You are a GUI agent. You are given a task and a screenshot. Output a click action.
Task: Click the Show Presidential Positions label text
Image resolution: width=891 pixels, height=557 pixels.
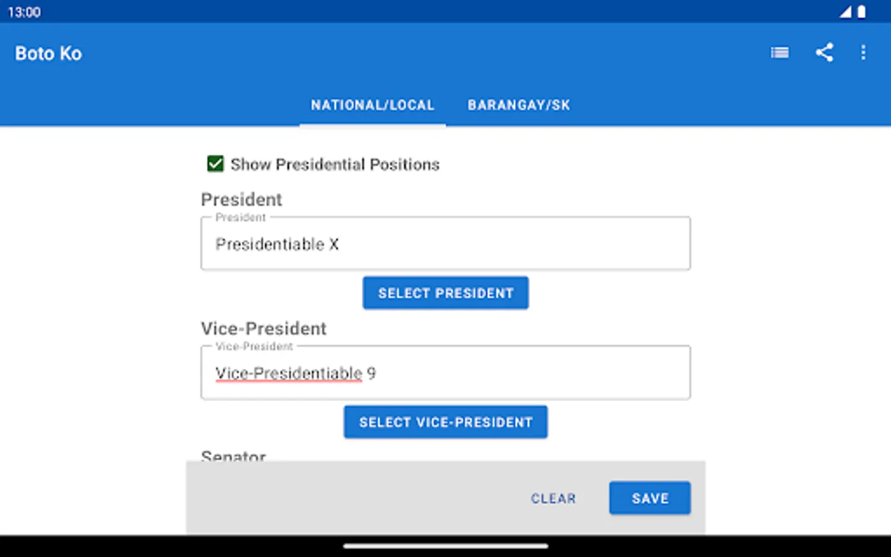(x=335, y=165)
